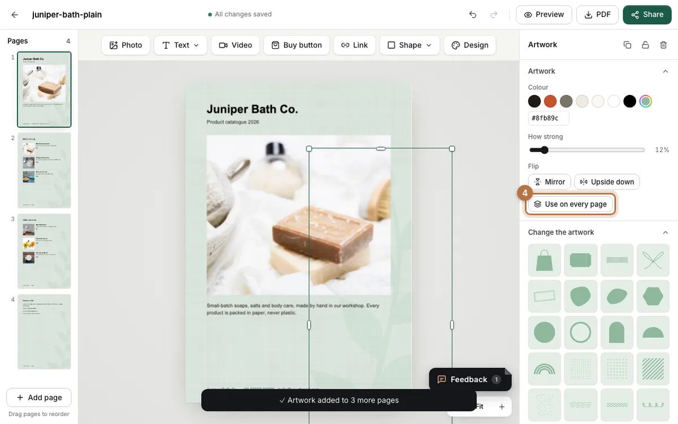Select the filled circle artwork
Screen dimensions: 678x424
[545, 332]
